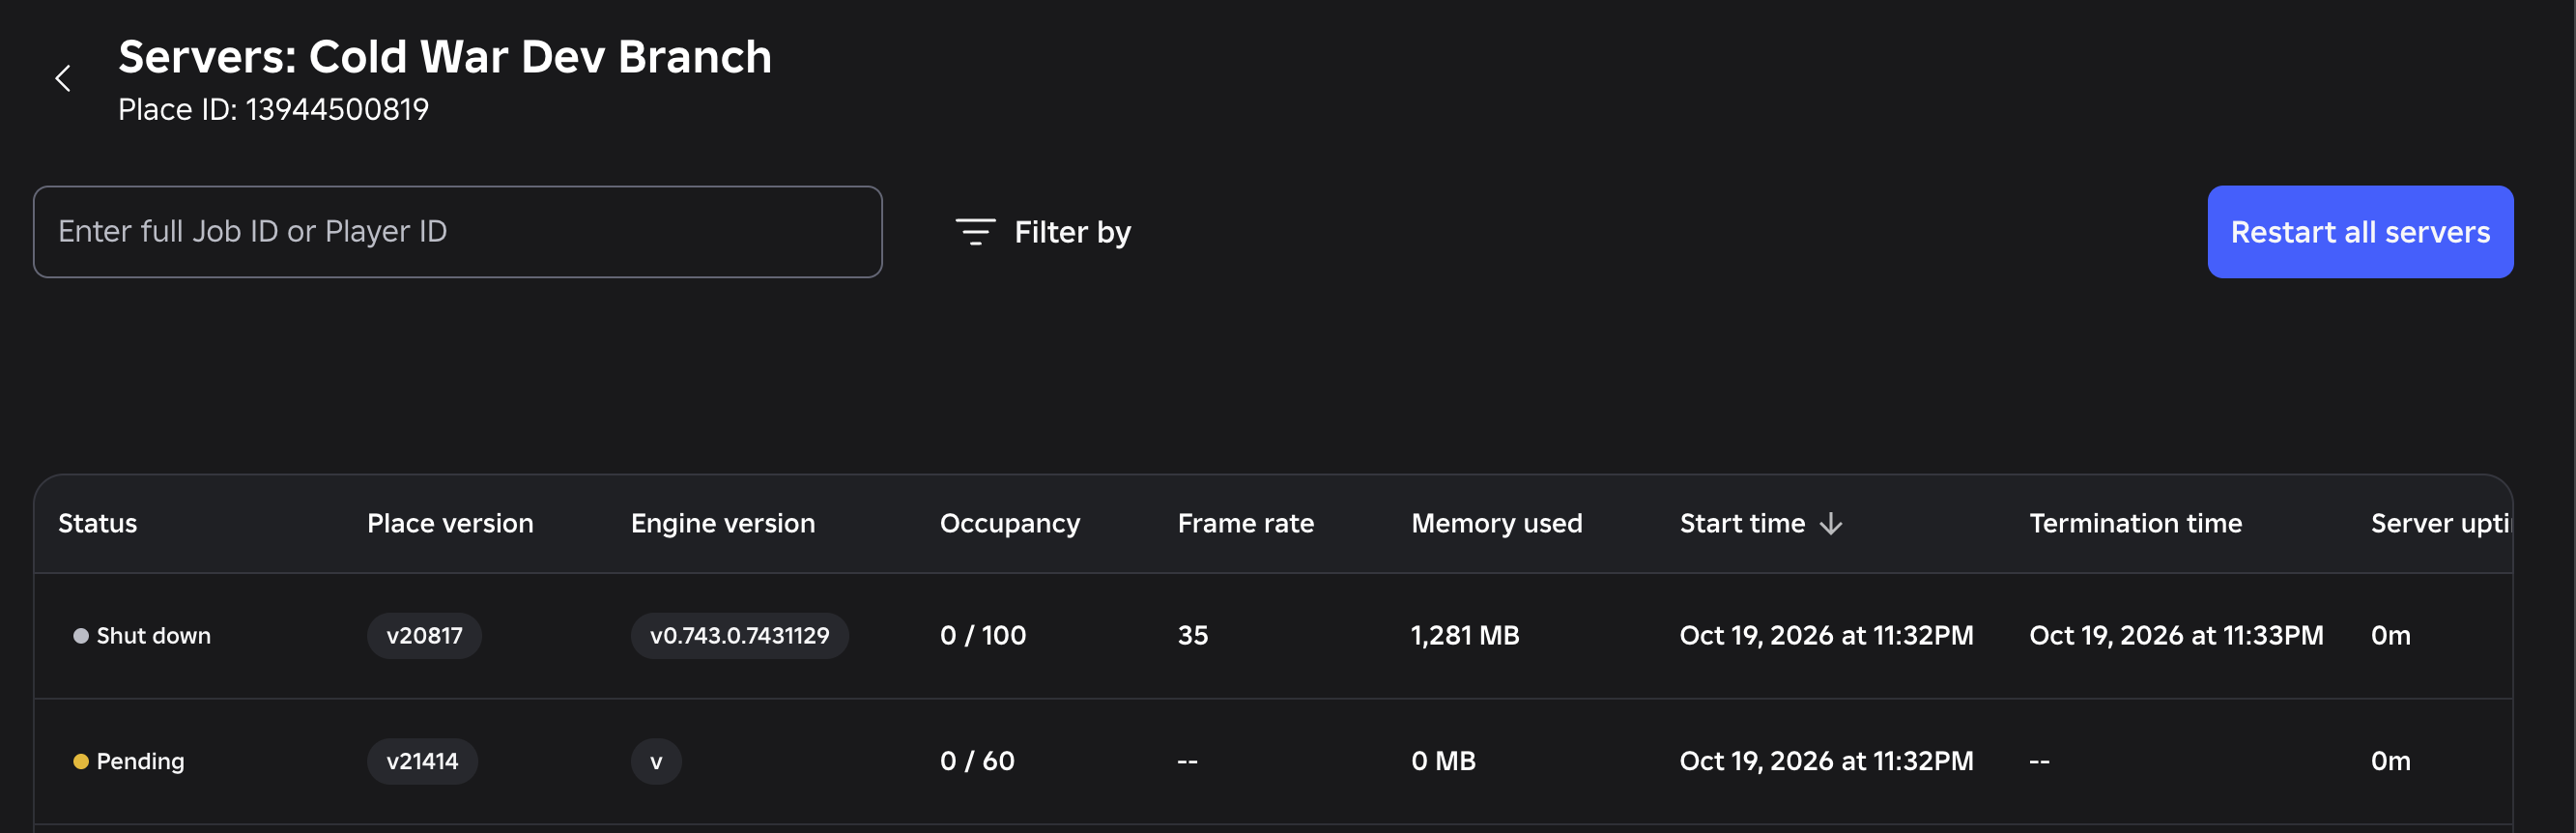
Task: Click Pending row's start time cell
Action: click(1826, 762)
